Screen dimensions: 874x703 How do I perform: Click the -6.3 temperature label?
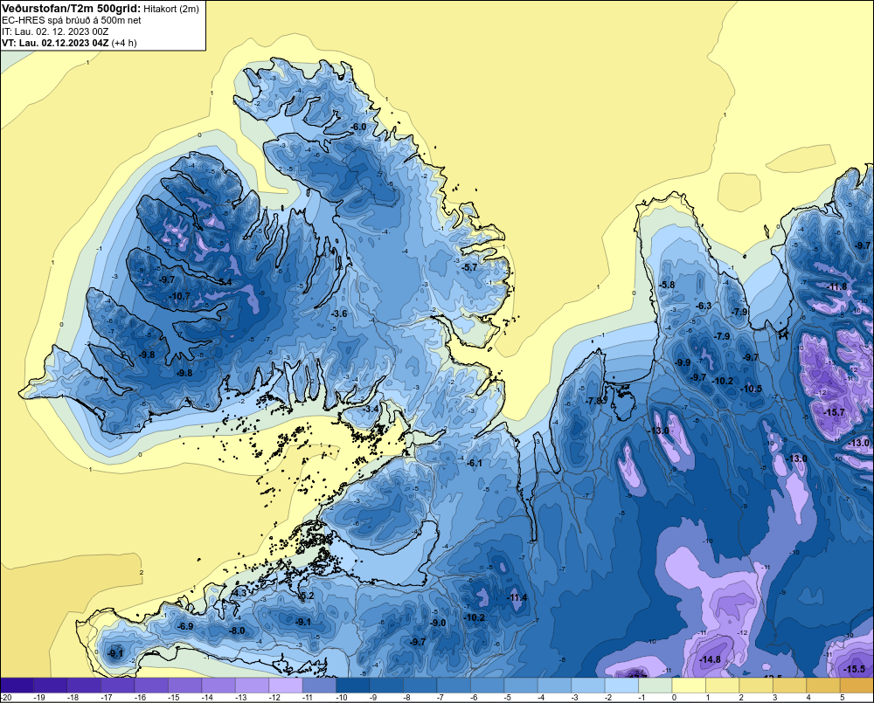[704, 306]
